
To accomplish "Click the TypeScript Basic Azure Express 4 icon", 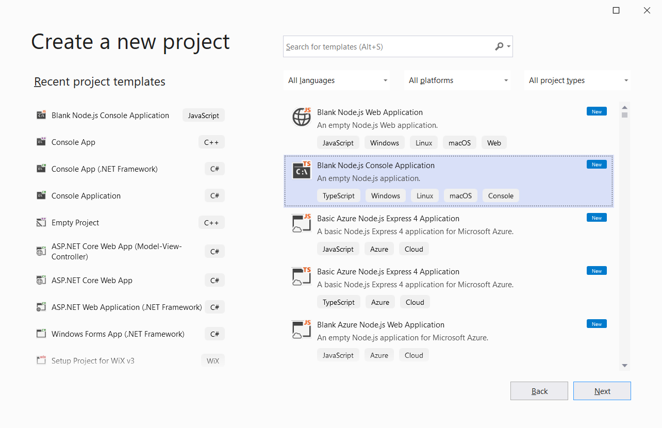I will click(x=302, y=276).
